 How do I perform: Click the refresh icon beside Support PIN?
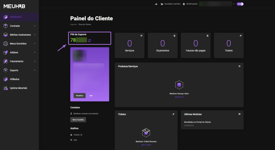(x=90, y=40)
